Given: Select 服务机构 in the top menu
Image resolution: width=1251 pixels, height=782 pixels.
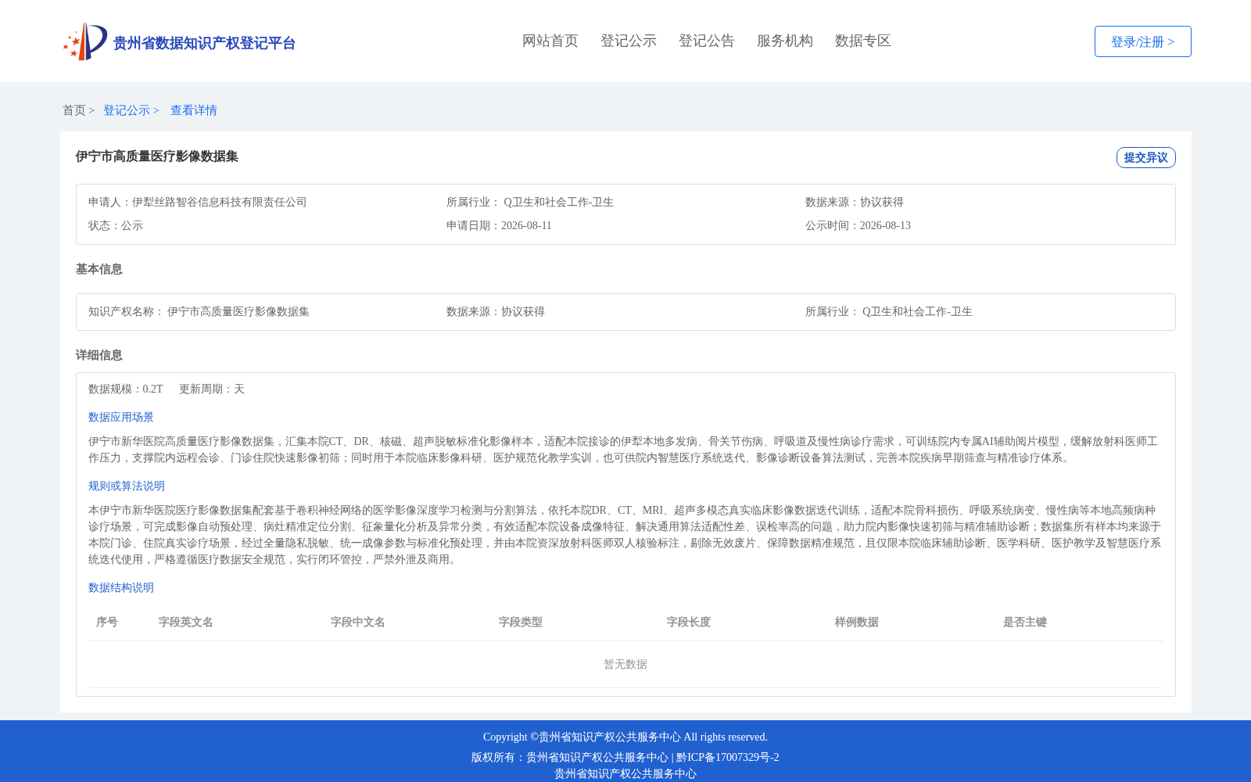Looking at the screenshot, I should click(x=785, y=41).
